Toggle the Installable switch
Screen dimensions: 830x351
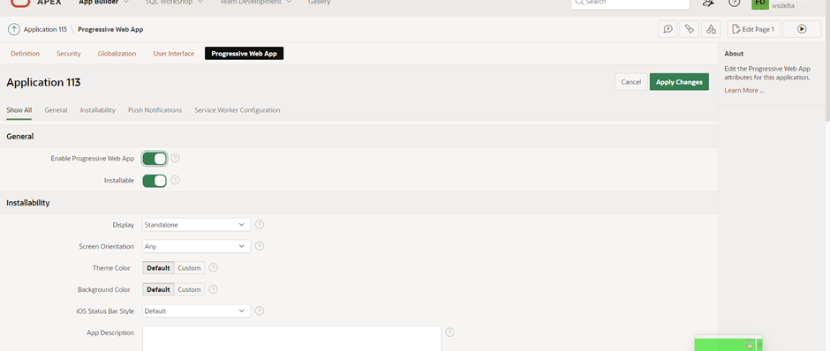coord(155,181)
